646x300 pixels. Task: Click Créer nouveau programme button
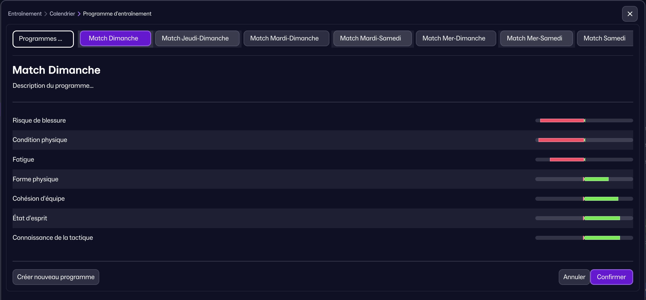56,277
